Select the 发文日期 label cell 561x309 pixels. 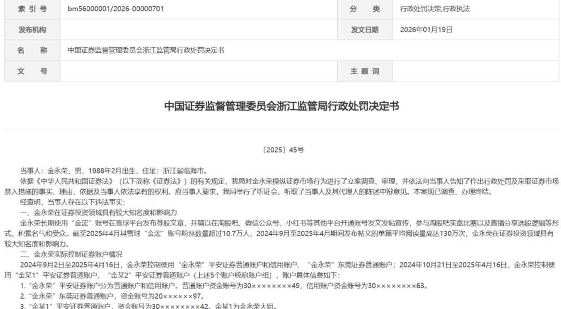(x=365, y=30)
